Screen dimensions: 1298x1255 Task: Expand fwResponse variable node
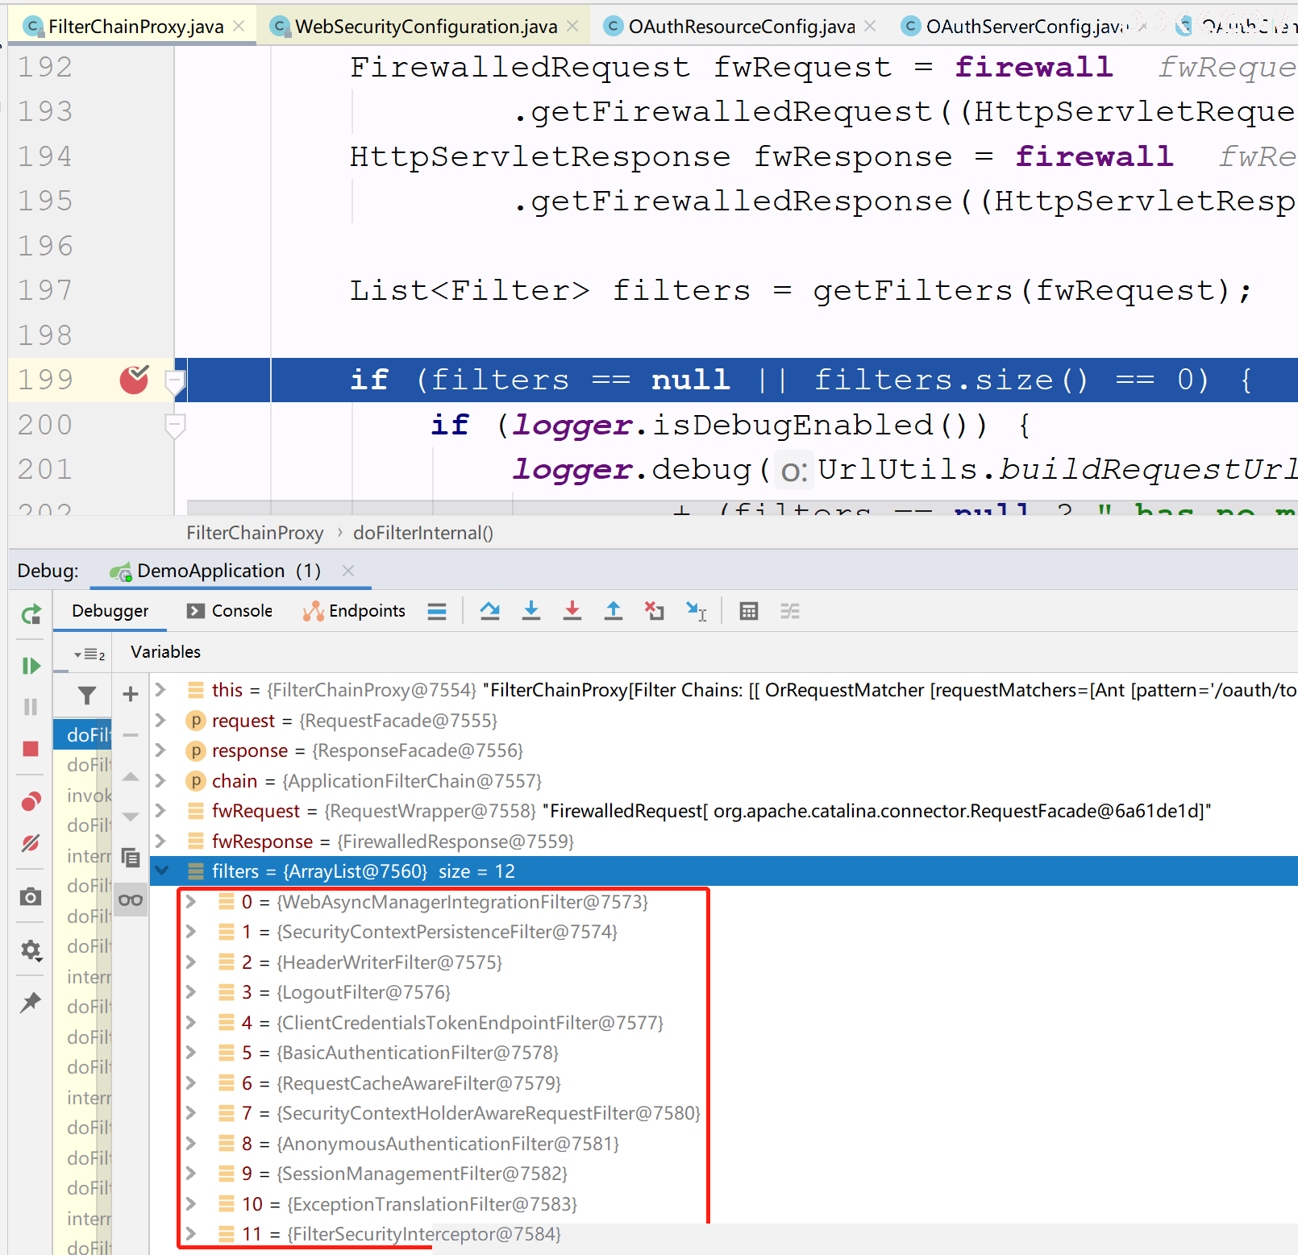(160, 841)
